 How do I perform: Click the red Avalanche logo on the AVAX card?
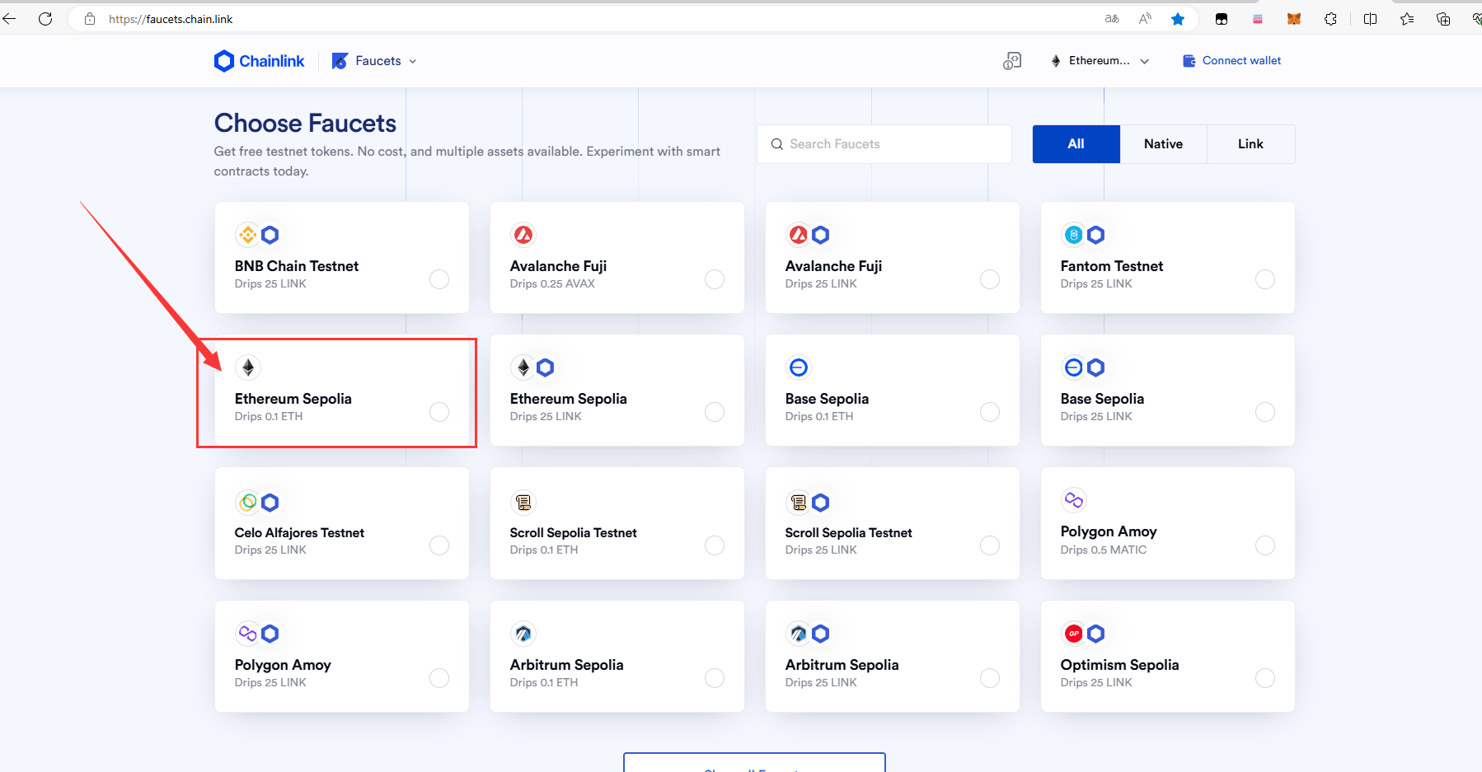pyautogui.click(x=523, y=235)
